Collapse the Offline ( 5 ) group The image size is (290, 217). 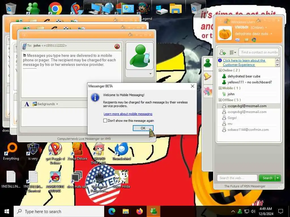[220, 100]
